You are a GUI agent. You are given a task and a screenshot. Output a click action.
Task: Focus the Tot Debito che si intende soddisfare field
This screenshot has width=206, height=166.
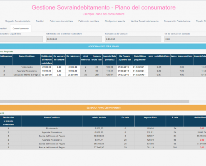[x=74, y=39]
